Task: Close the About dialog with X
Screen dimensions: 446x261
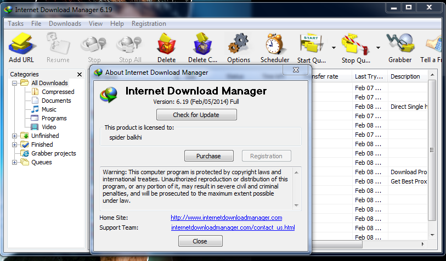Action: pyautogui.click(x=296, y=70)
